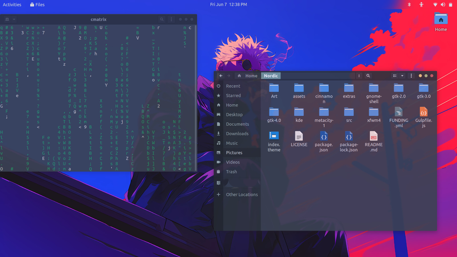Go to Videos in the sidebar
The height and width of the screenshot is (257, 457).
237,162
